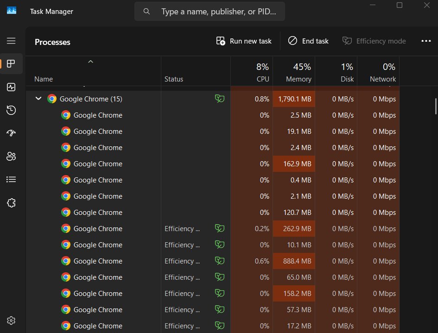Open the Users tab in sidebar

click(11, 157)
